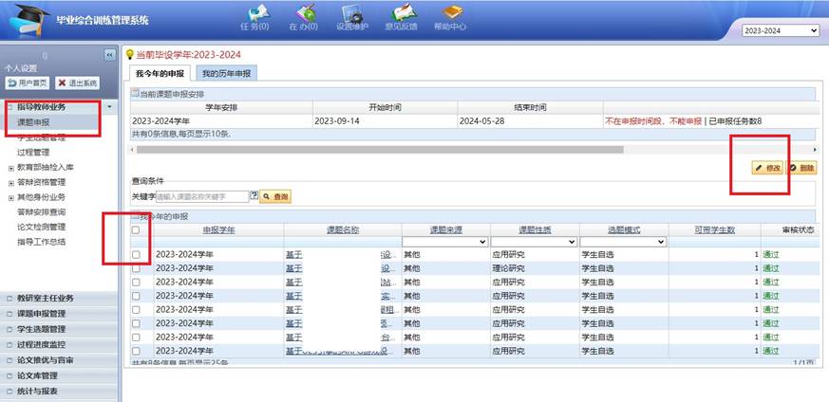Click the 在办(0) in-progress icon
The height and width of the screenshot is (402, 829).
(305, 16)
